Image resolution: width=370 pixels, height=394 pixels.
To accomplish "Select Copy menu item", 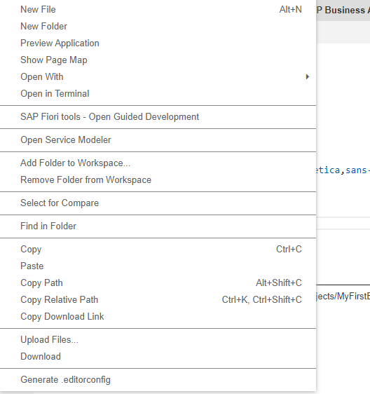I will 158,250.
